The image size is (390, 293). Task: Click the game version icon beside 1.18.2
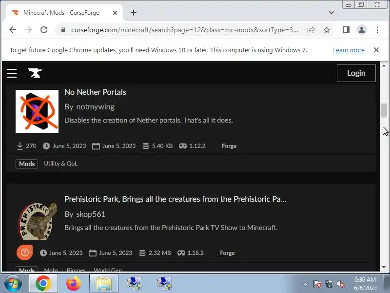(x=181, y=253)
